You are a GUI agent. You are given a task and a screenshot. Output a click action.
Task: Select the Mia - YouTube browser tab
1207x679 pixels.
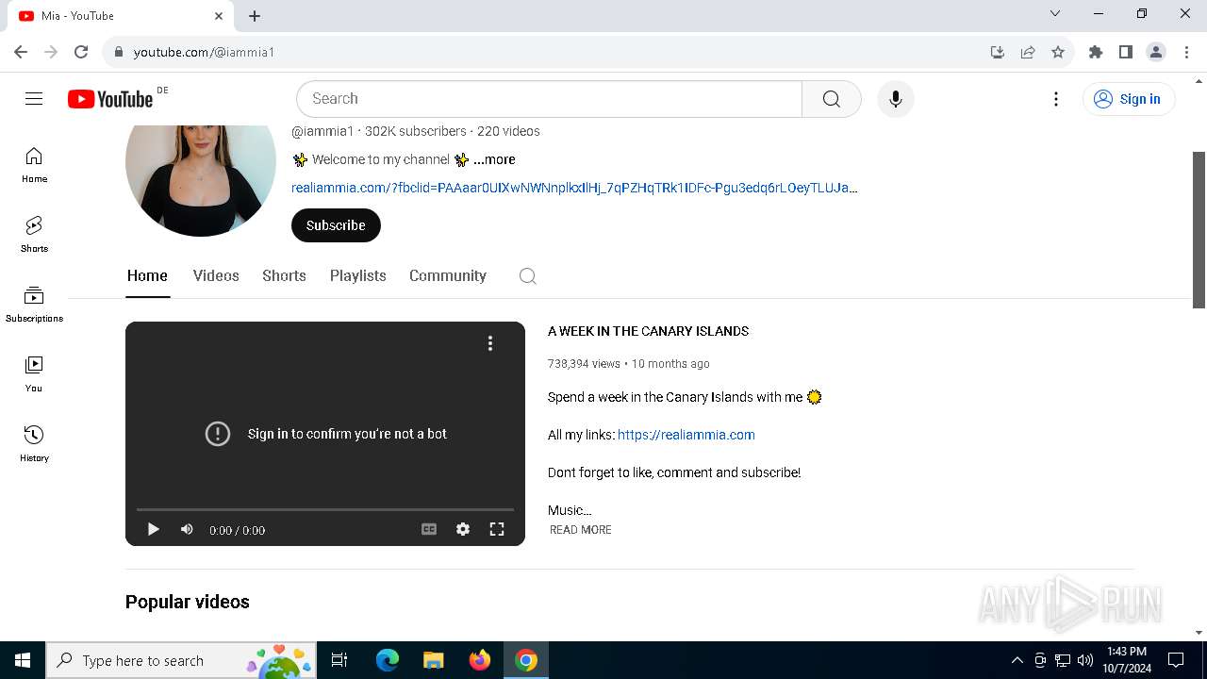pyautogui.click(x=121, y=16)
